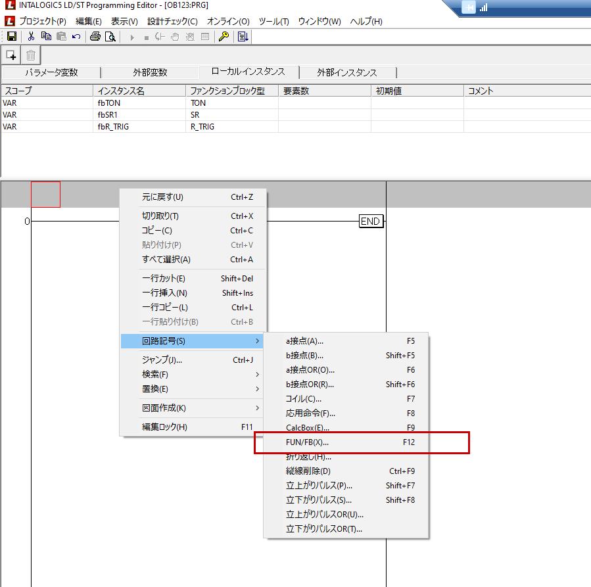This screenshot has height=587, width=591.
Task: Open Print Preview from the toolbar
Action: tap(110, 37)
